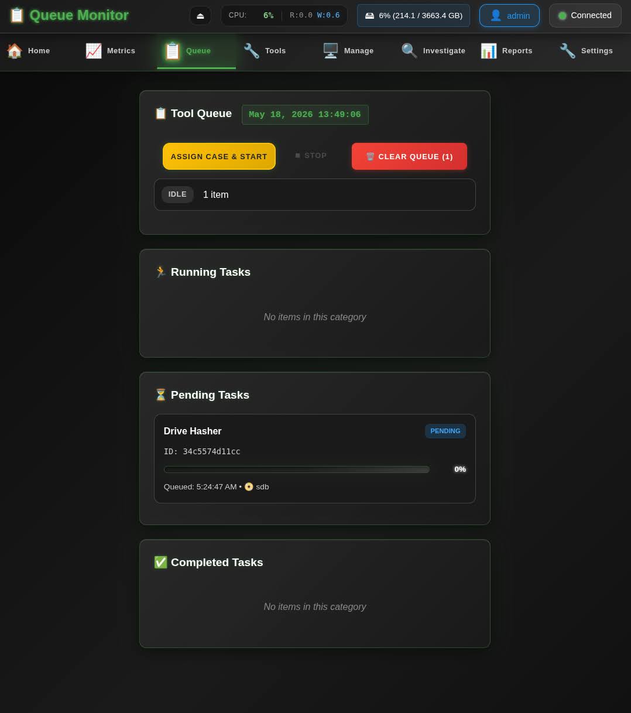Viewport: 631px width, 713px height.
Task: Click the Tools wrench icon
Action: click(x=252, y=51)
